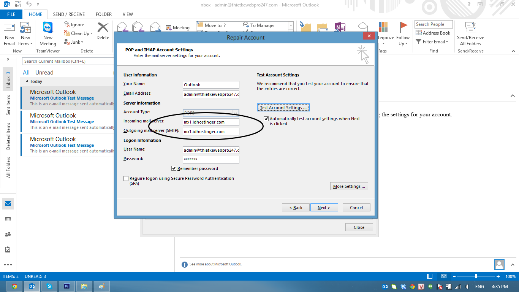Open Photoshop from the taskbar
Image resolution: width=519 pixels, height=292 pixels.
[x=66, y=286]
